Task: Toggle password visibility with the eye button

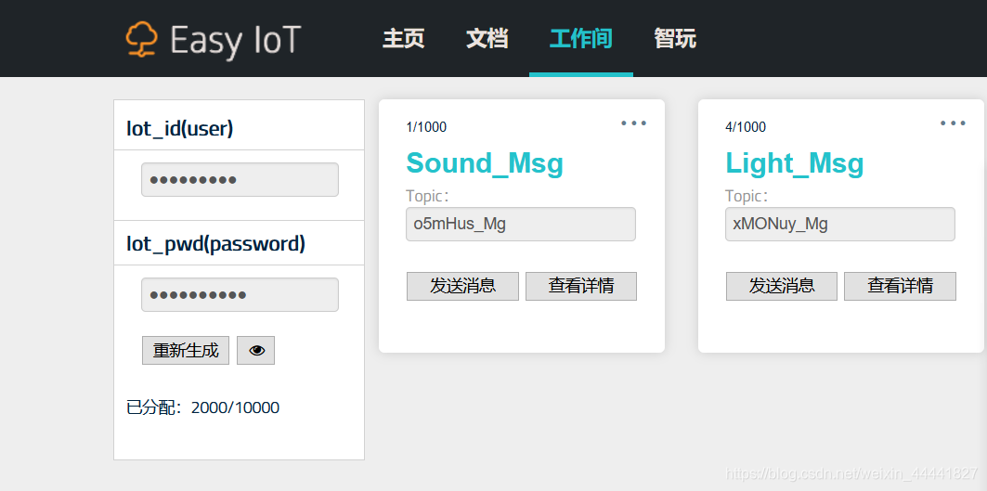Action: coord(255,351)
